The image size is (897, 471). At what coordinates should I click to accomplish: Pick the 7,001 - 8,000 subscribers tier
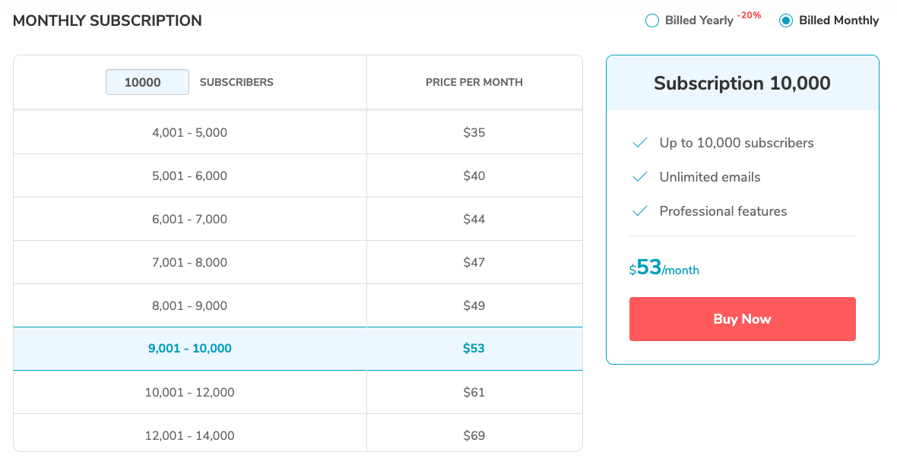click(190, 263)
